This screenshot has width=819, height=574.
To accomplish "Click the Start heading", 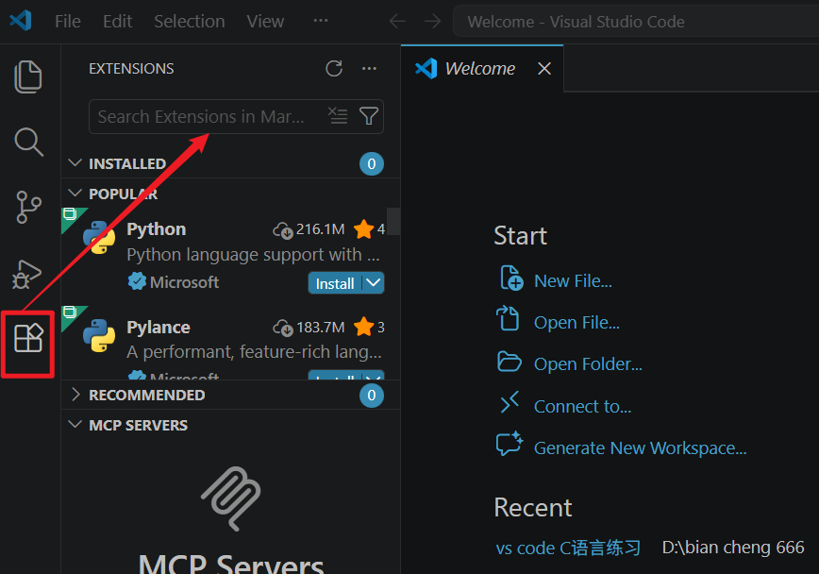I will [520, 236].
